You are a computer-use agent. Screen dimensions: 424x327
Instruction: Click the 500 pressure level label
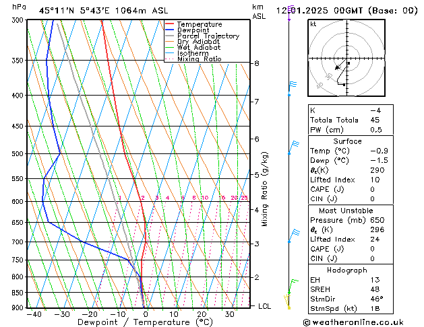point(19,153)
